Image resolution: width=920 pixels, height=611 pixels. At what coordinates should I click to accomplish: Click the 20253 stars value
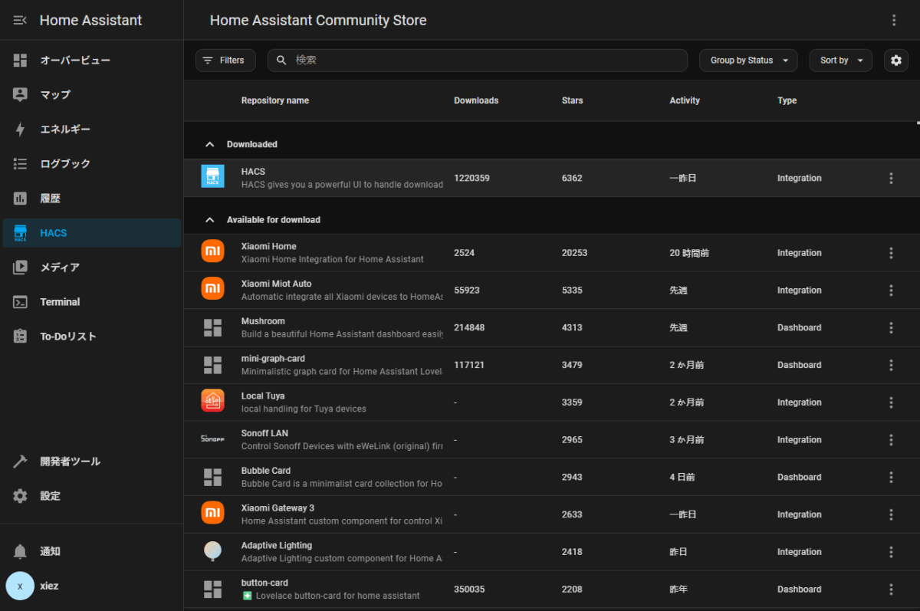tap(574, 253)
